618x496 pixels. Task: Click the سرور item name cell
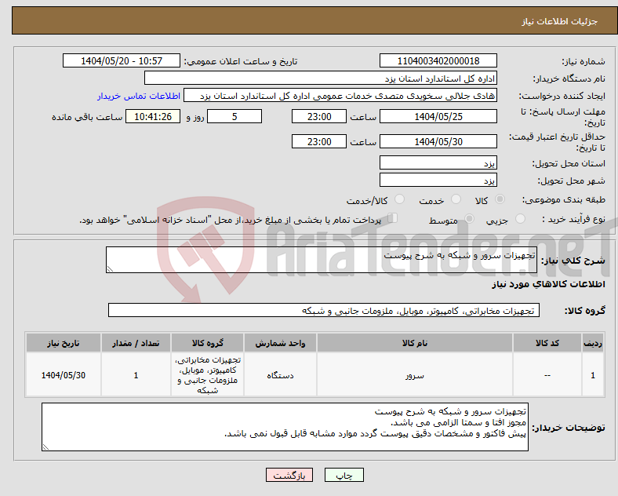pyautogui.click(x=415, y=375)
